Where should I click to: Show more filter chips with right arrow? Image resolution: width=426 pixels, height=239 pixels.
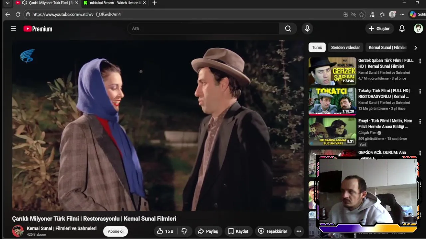click(415, 47)
